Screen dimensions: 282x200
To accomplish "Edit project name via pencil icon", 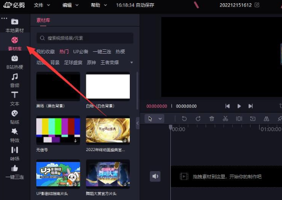I will (x=257, y=5).
